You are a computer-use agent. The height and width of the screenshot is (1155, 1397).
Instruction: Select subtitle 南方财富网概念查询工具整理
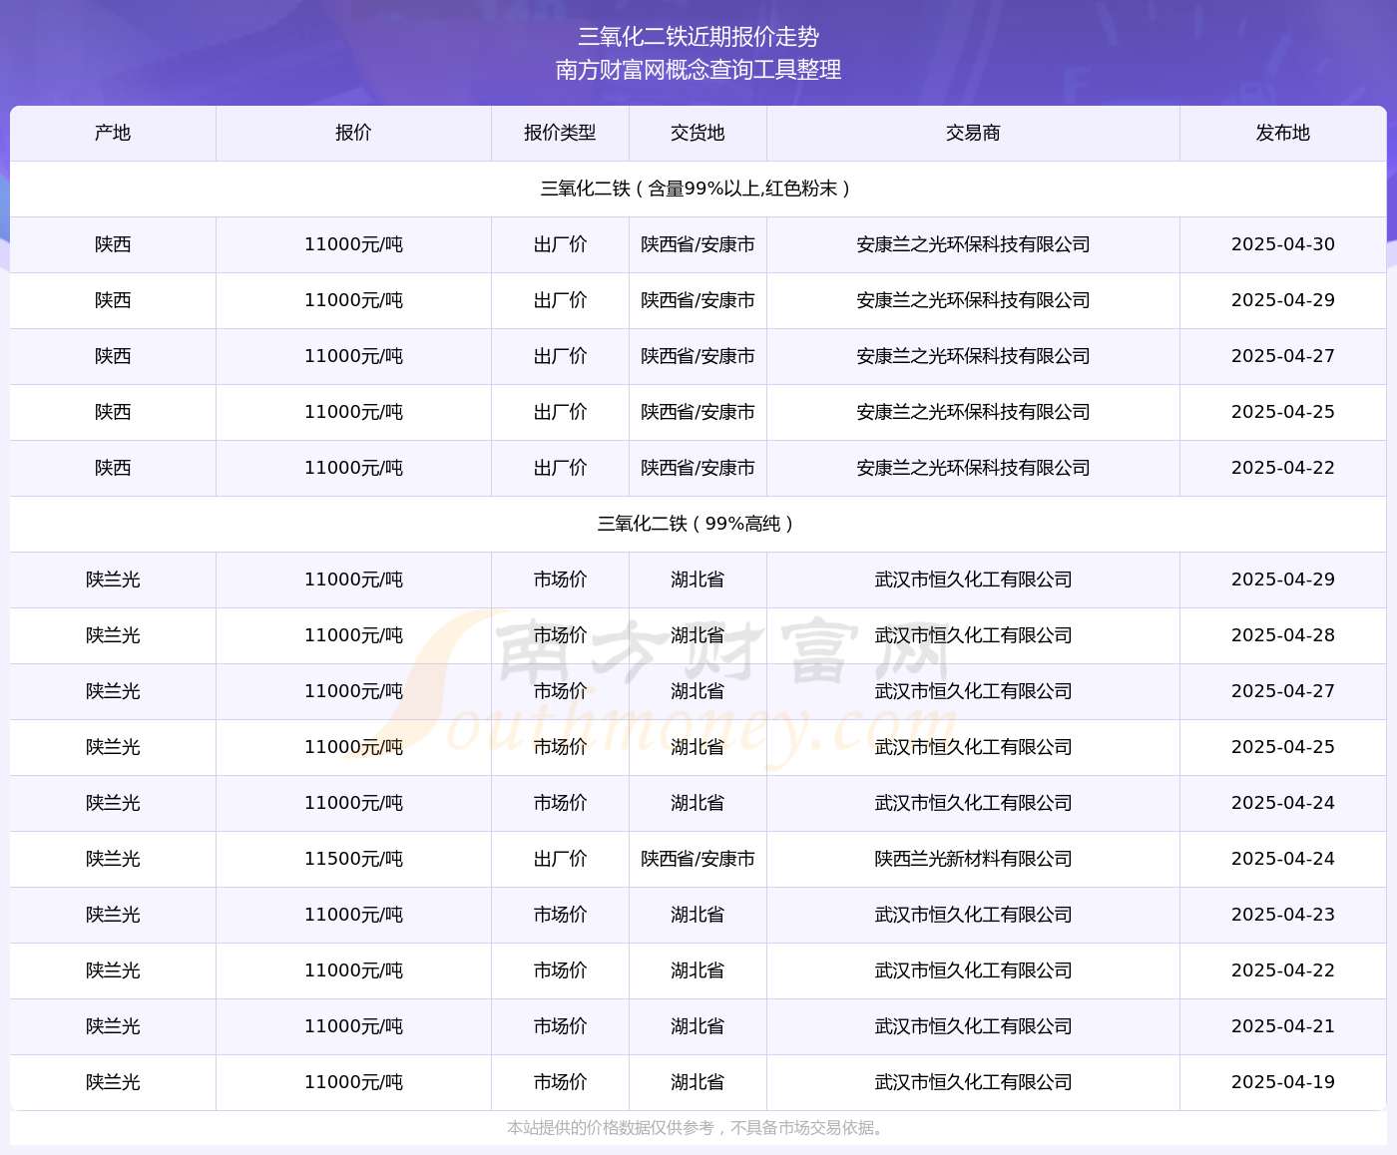(698, 70)
